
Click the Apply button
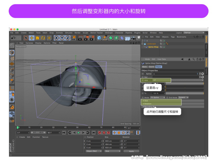pos(131,151)
